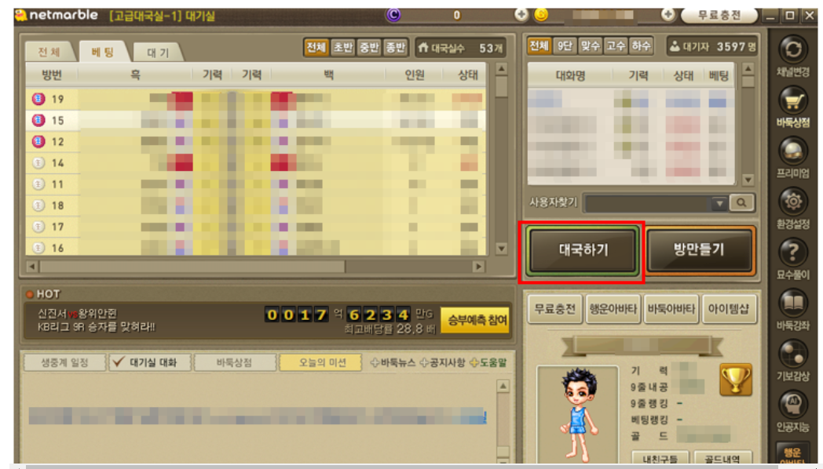Image resolution: width=823 pixels, height=469 pixels.
Task: Click the room icon in row 19
Action: (38, 99)
